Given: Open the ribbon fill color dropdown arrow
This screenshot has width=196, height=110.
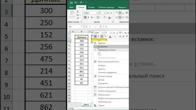Looking at the screenshot, I should click(107, 17).
